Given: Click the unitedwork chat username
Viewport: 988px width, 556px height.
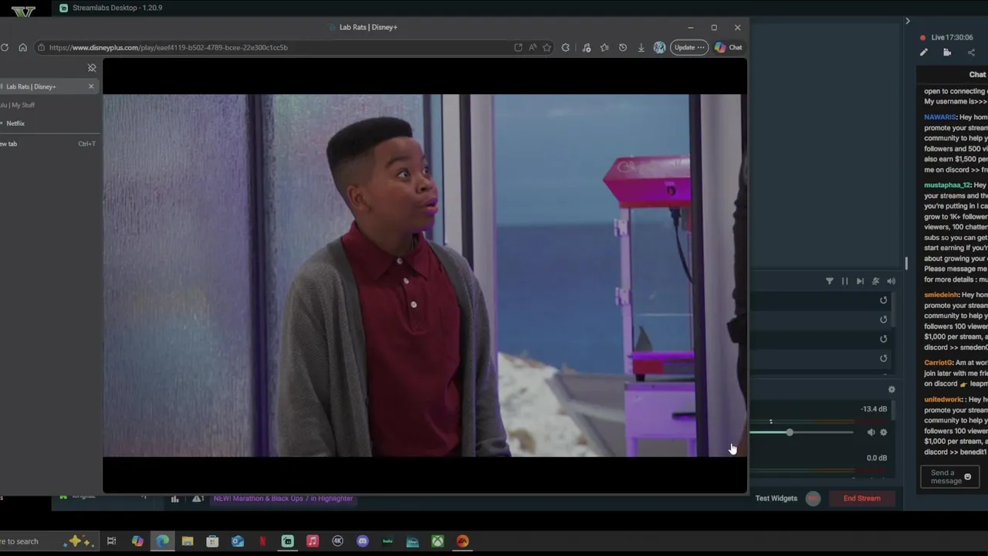Looking at the screenshot, I should point(943,400).
